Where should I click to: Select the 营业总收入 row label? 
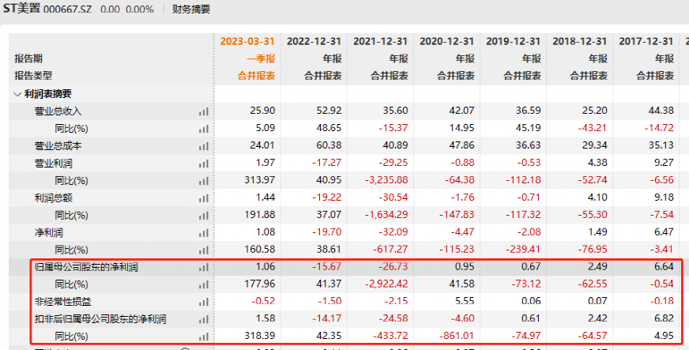coord(58,111)
